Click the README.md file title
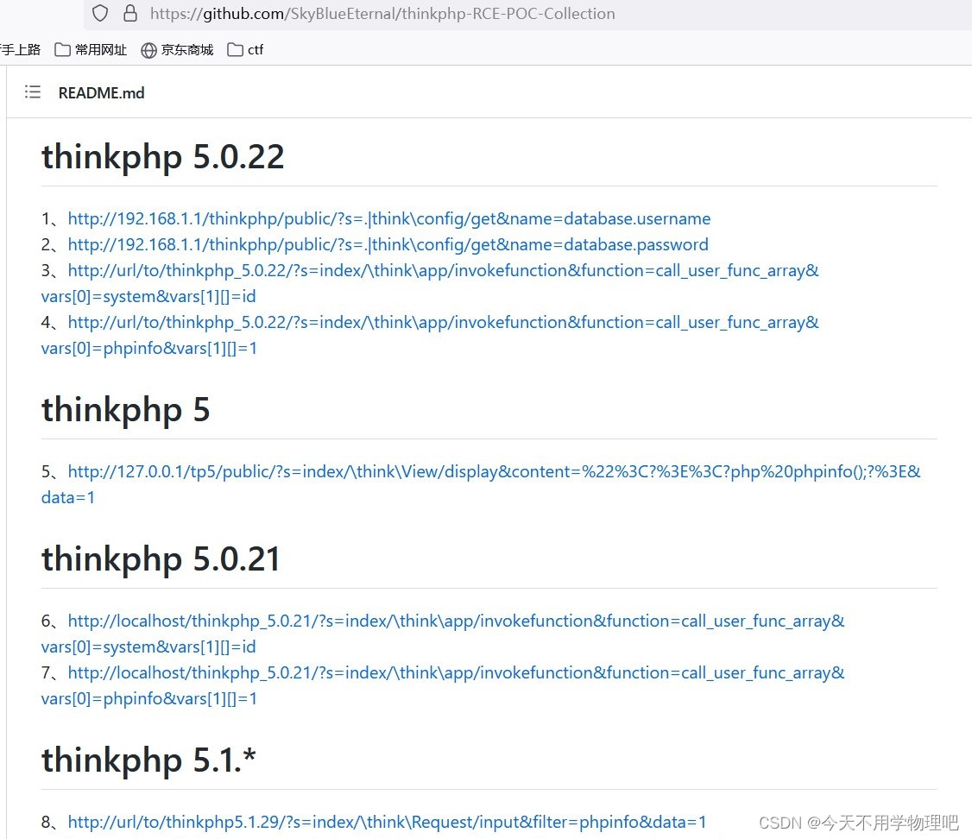Image resolution: width=972 pixels, height=839 pixels. coord(102,93)
